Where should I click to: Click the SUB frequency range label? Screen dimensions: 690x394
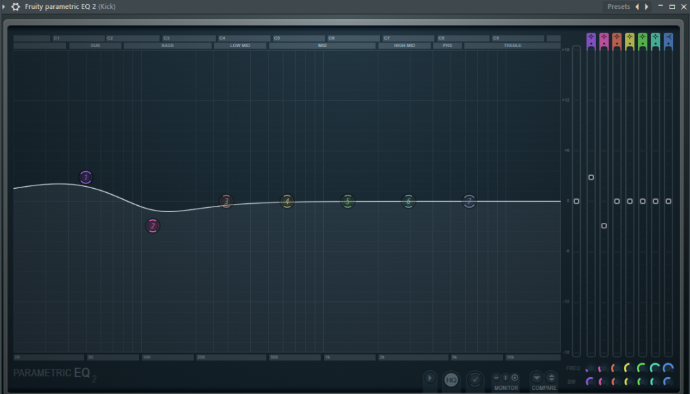click(x=95, y=46)
